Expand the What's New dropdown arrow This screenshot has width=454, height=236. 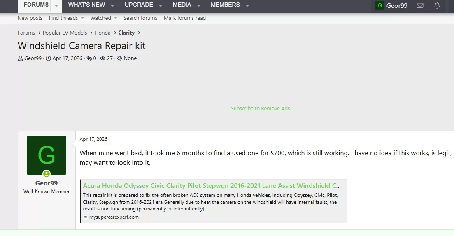point(112,5)
